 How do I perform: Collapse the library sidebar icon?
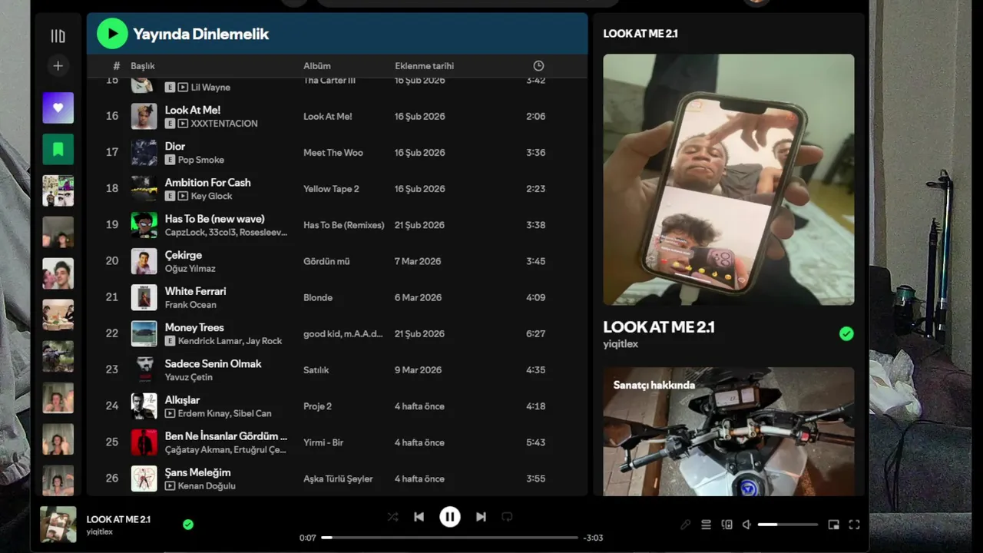click(58, 35)
